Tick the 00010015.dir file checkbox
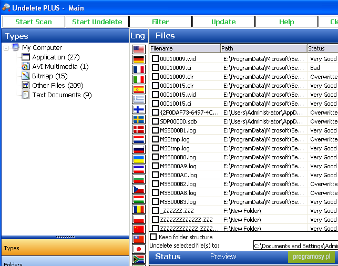The height and width of the screenshot is (266, 338). (155, 86)
